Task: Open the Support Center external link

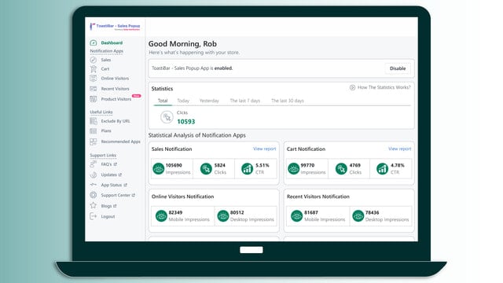Action: [118, 195]
